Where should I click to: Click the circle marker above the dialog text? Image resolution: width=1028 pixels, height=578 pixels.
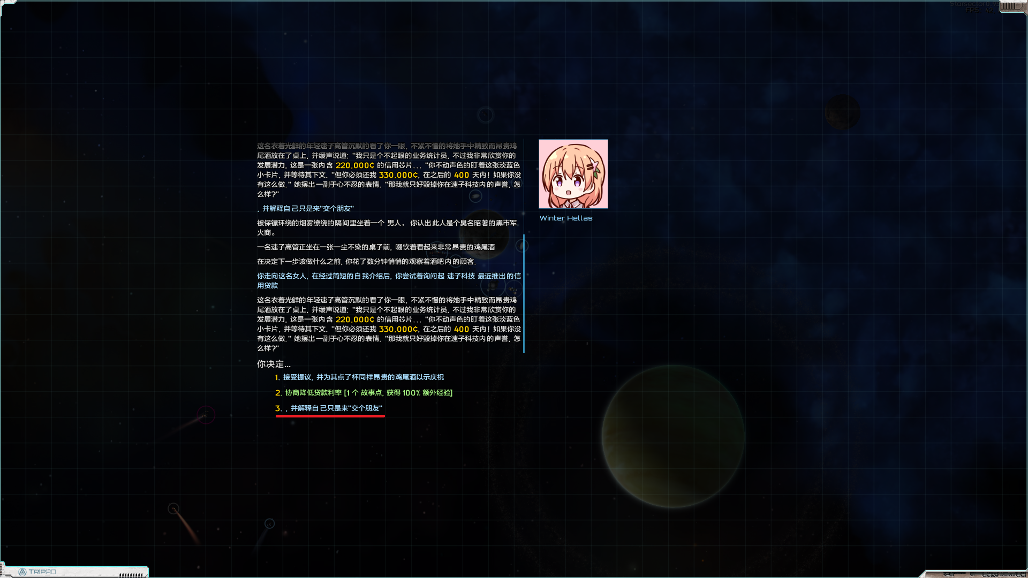pos(485,115)
